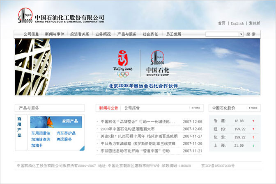Open 新闻与事件 menu
This screenshot has width=276, height=184.
click(55, 34)
